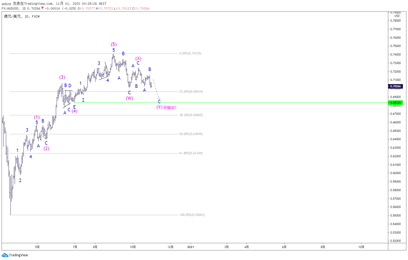
Task: Click the blue E triangle wave label
Action: pyautogui.click(x=74, y=107)
